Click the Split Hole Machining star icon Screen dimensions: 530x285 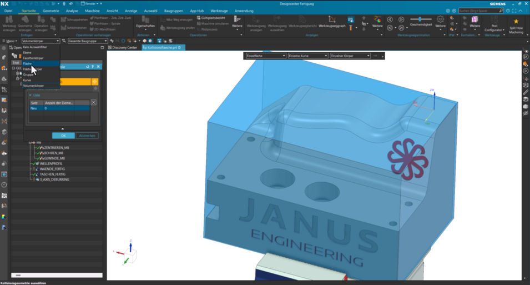pyautogui.click(x=516, y=21)
